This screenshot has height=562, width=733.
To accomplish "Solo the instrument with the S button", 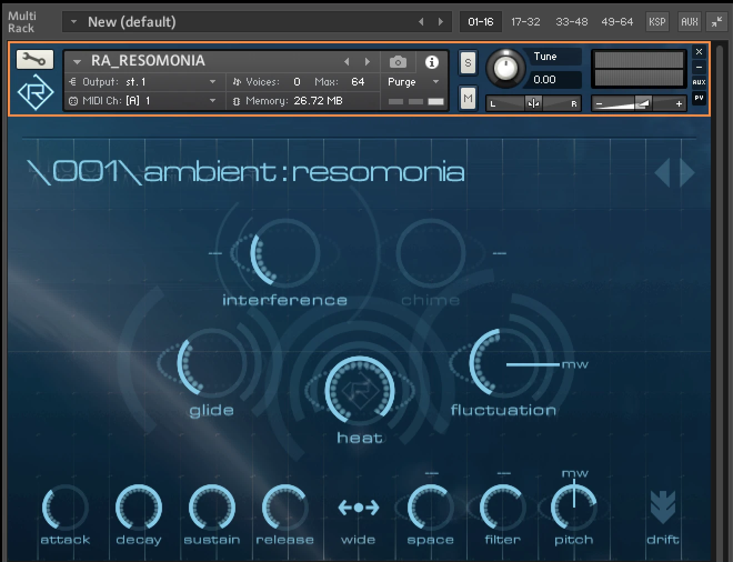I will 468,63.
